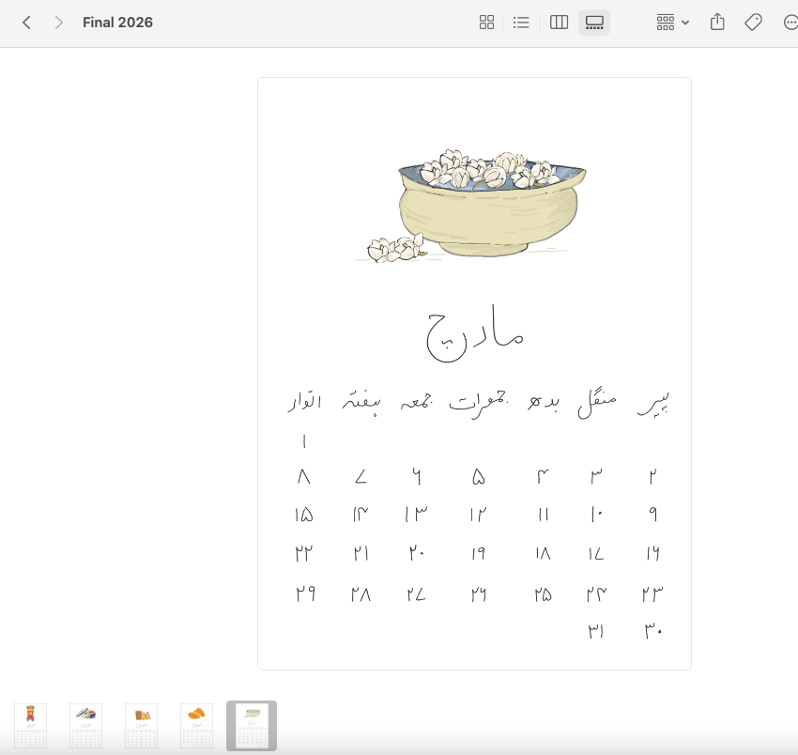Click the chevron beside the grouping icon
The image size is (798, 755).
(x=685, y=23)
